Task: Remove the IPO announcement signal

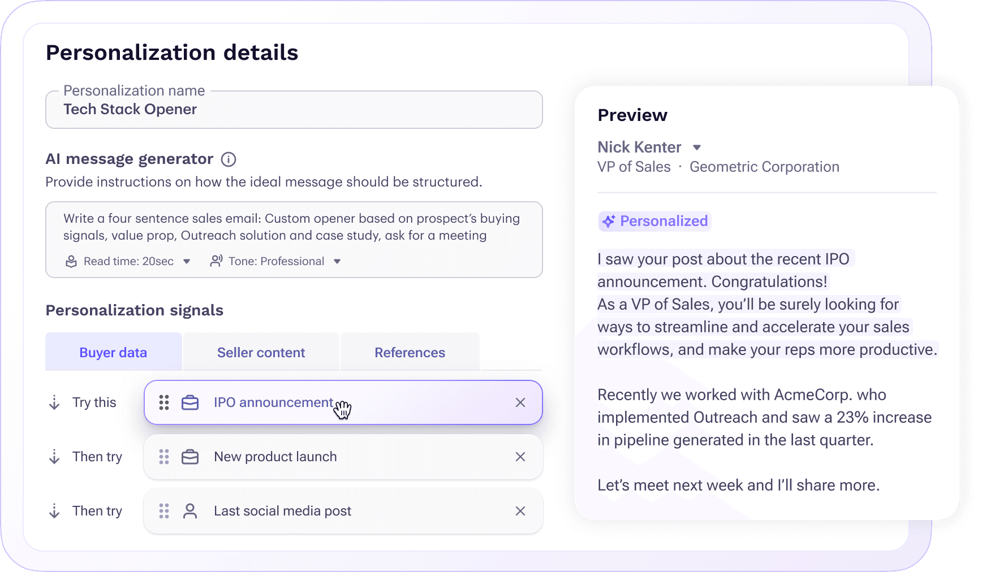Action: (x=520, y=402)
